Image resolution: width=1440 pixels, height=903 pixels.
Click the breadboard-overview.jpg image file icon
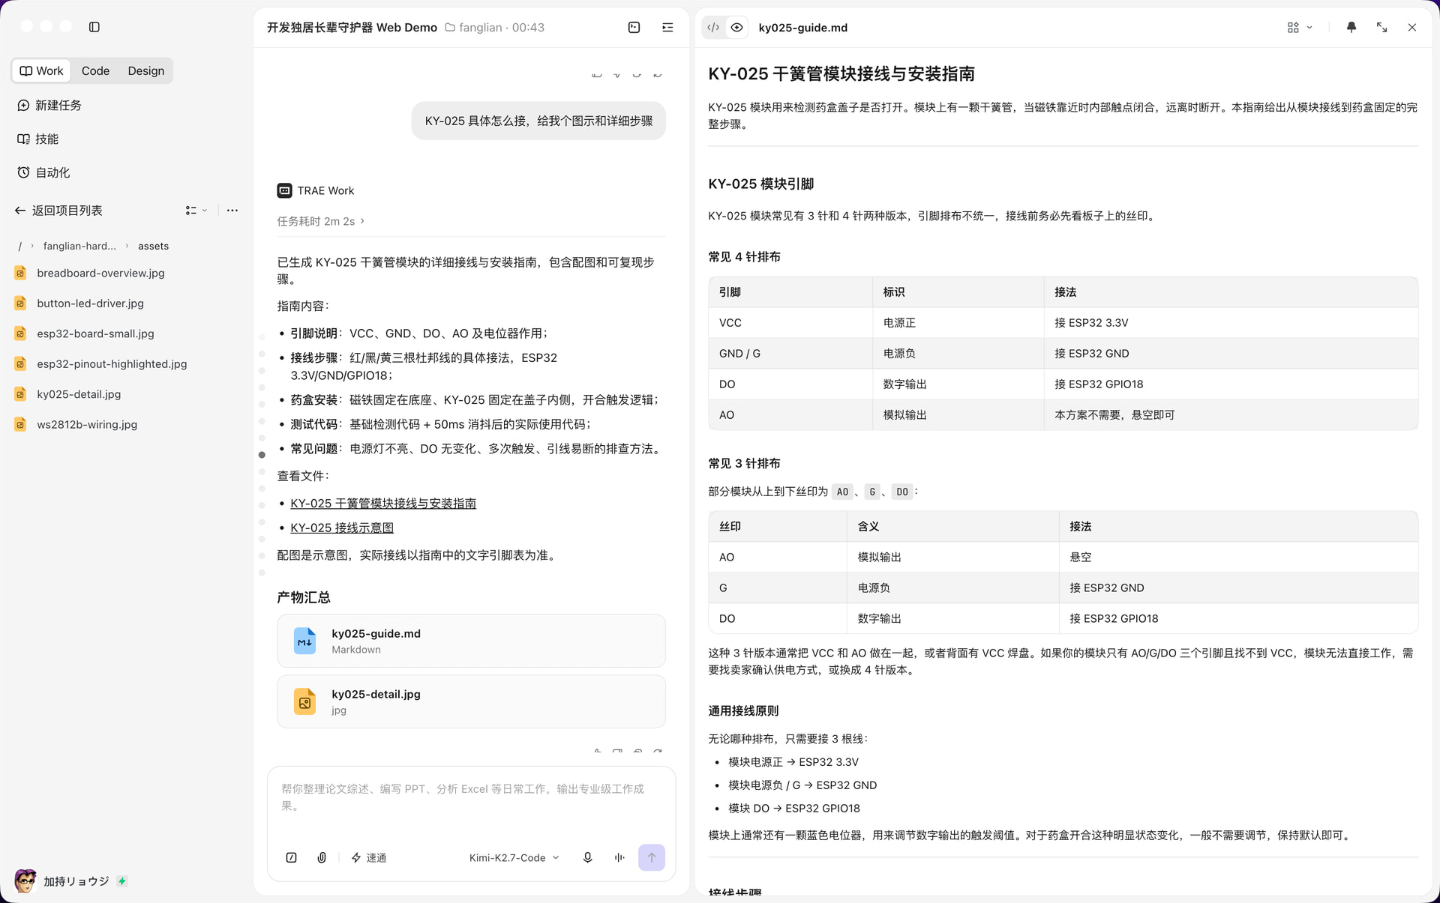coord(20,274)
